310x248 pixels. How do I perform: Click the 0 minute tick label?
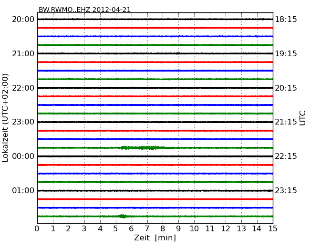point(37,228)
